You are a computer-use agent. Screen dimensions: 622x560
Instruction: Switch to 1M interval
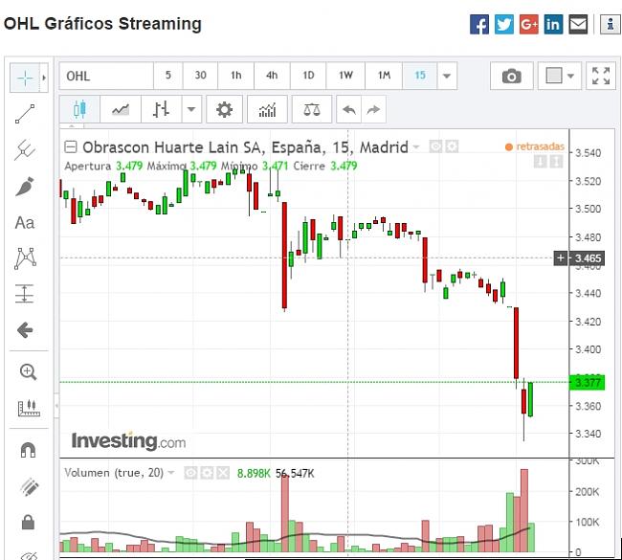click(x=384, y=76)
